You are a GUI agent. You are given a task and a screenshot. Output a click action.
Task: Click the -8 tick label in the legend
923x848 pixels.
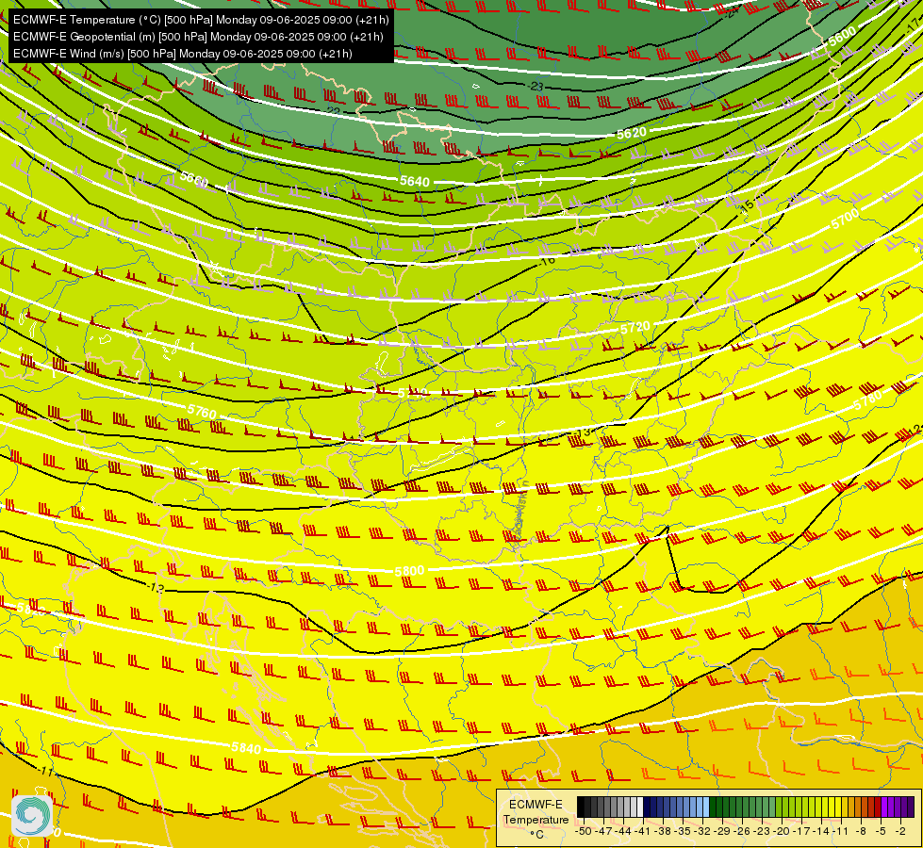tap(861, 831)
